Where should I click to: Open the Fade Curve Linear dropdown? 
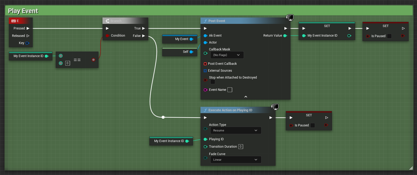[x=236, y=159]
